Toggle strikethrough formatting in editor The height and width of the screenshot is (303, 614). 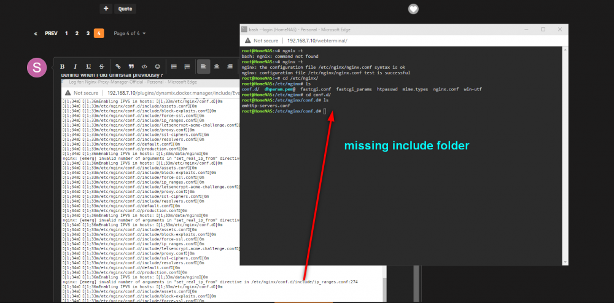pyautogui.click(x=102, y=66)
